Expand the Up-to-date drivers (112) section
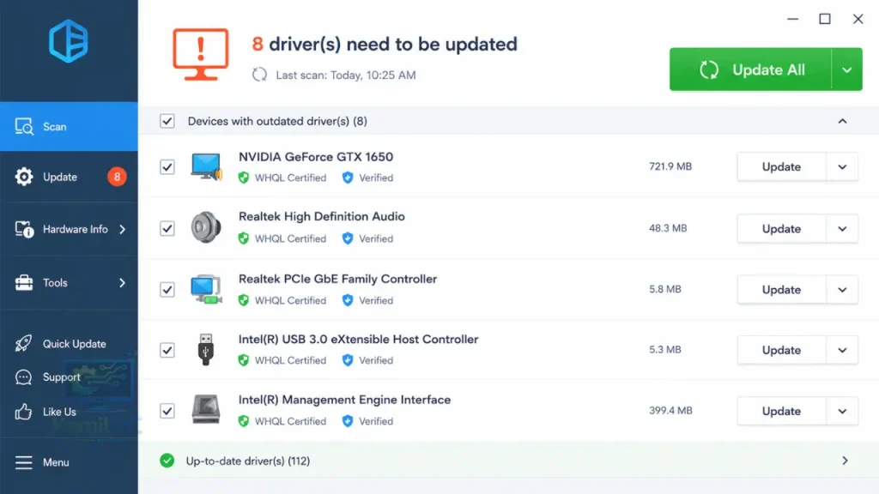This screenshot has height=494, width=879. (845, 461)
